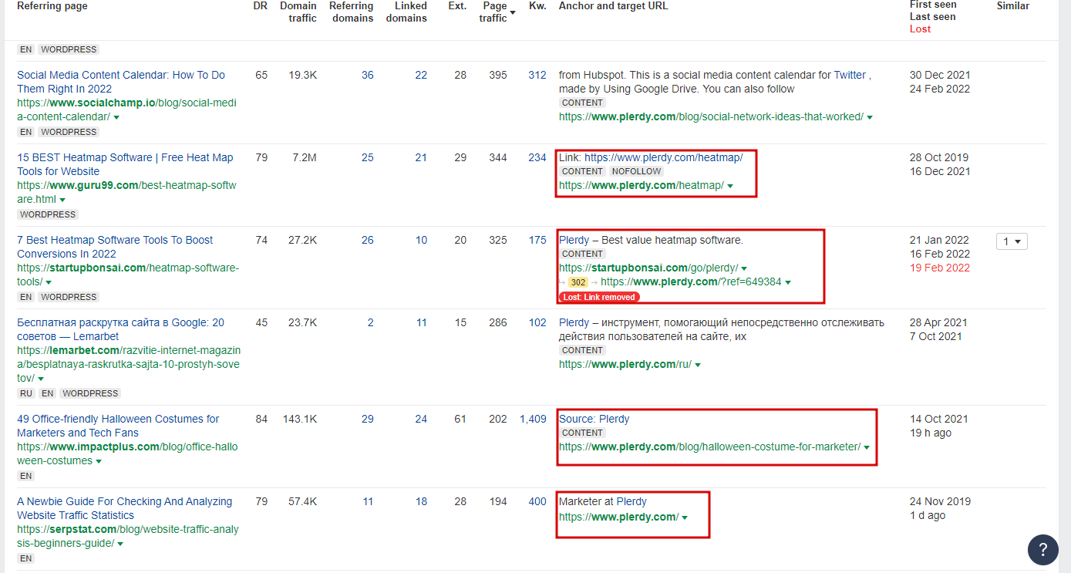Screen dimensions: 1071x573
Task: Click the '36' referring domains link
Action: 367,75
